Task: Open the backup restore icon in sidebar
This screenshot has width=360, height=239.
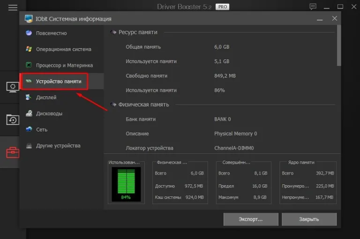Action: click(13, 120)
